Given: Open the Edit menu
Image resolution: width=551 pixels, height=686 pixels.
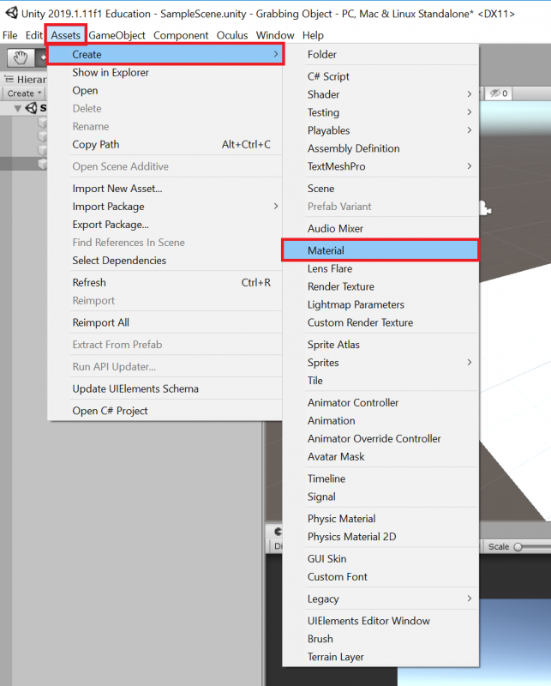Looking at the screenshot, I should pyautogui.click(x=33, y=35).
